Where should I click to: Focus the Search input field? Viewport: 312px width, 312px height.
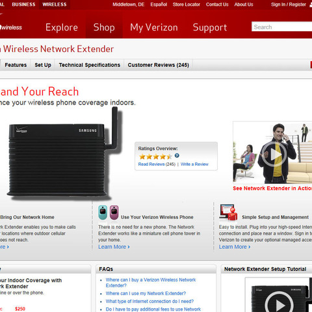tap(281, 27)
